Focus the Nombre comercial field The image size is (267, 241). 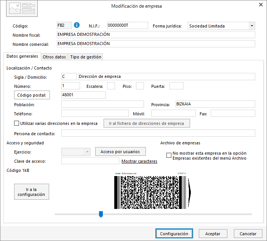point(156,44)
